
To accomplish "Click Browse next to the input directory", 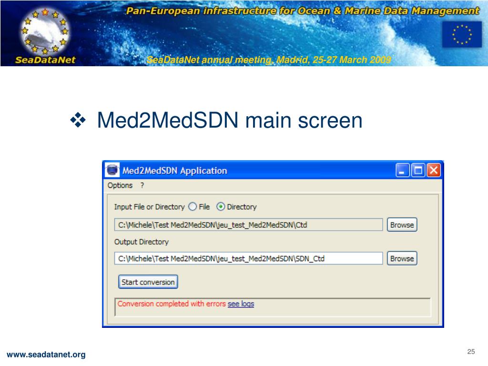I will click(x=402, y=225).
